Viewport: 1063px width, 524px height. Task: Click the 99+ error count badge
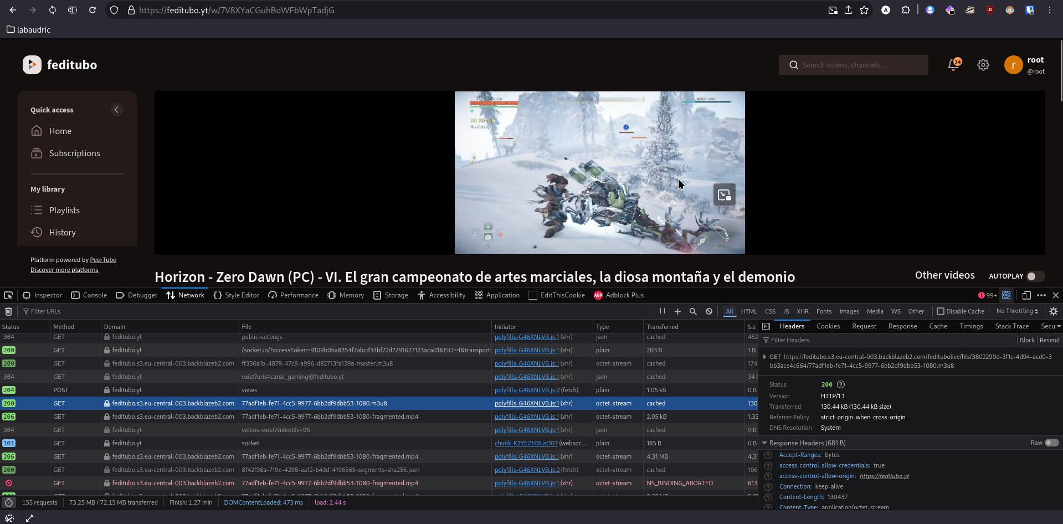[988, 295]
